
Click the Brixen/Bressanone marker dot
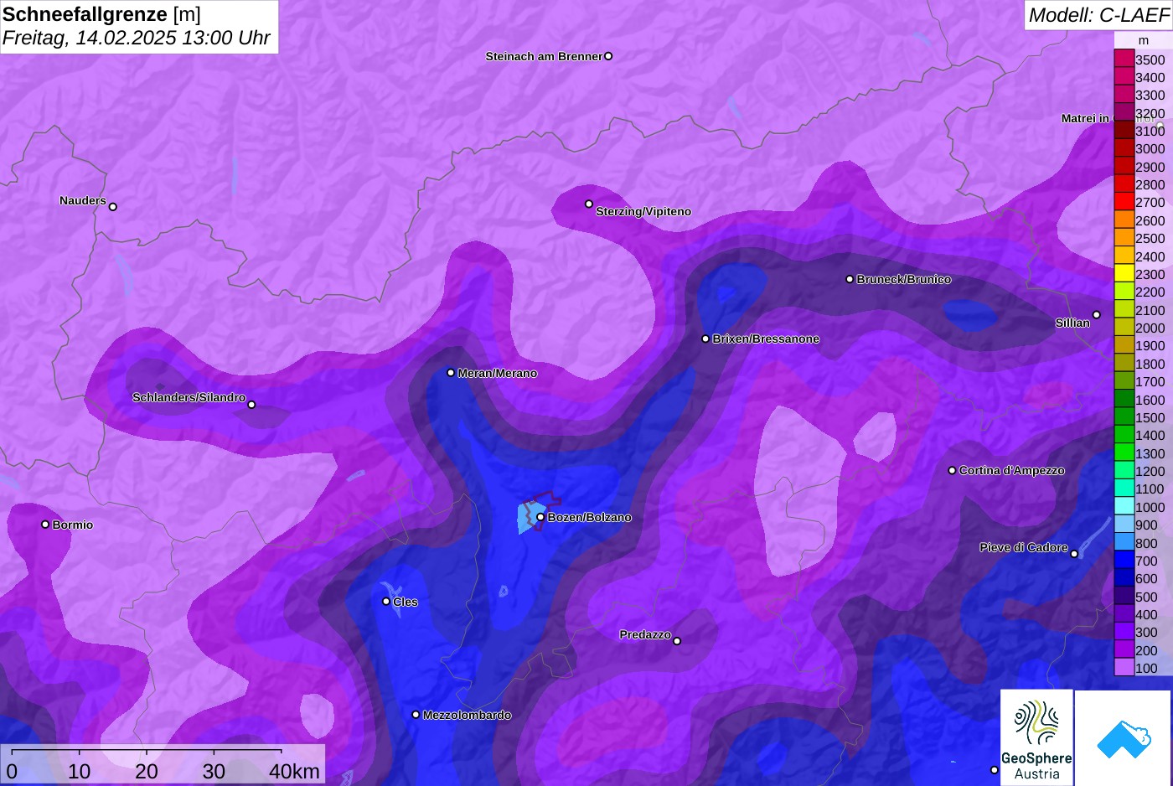click(x=705, y=339)
